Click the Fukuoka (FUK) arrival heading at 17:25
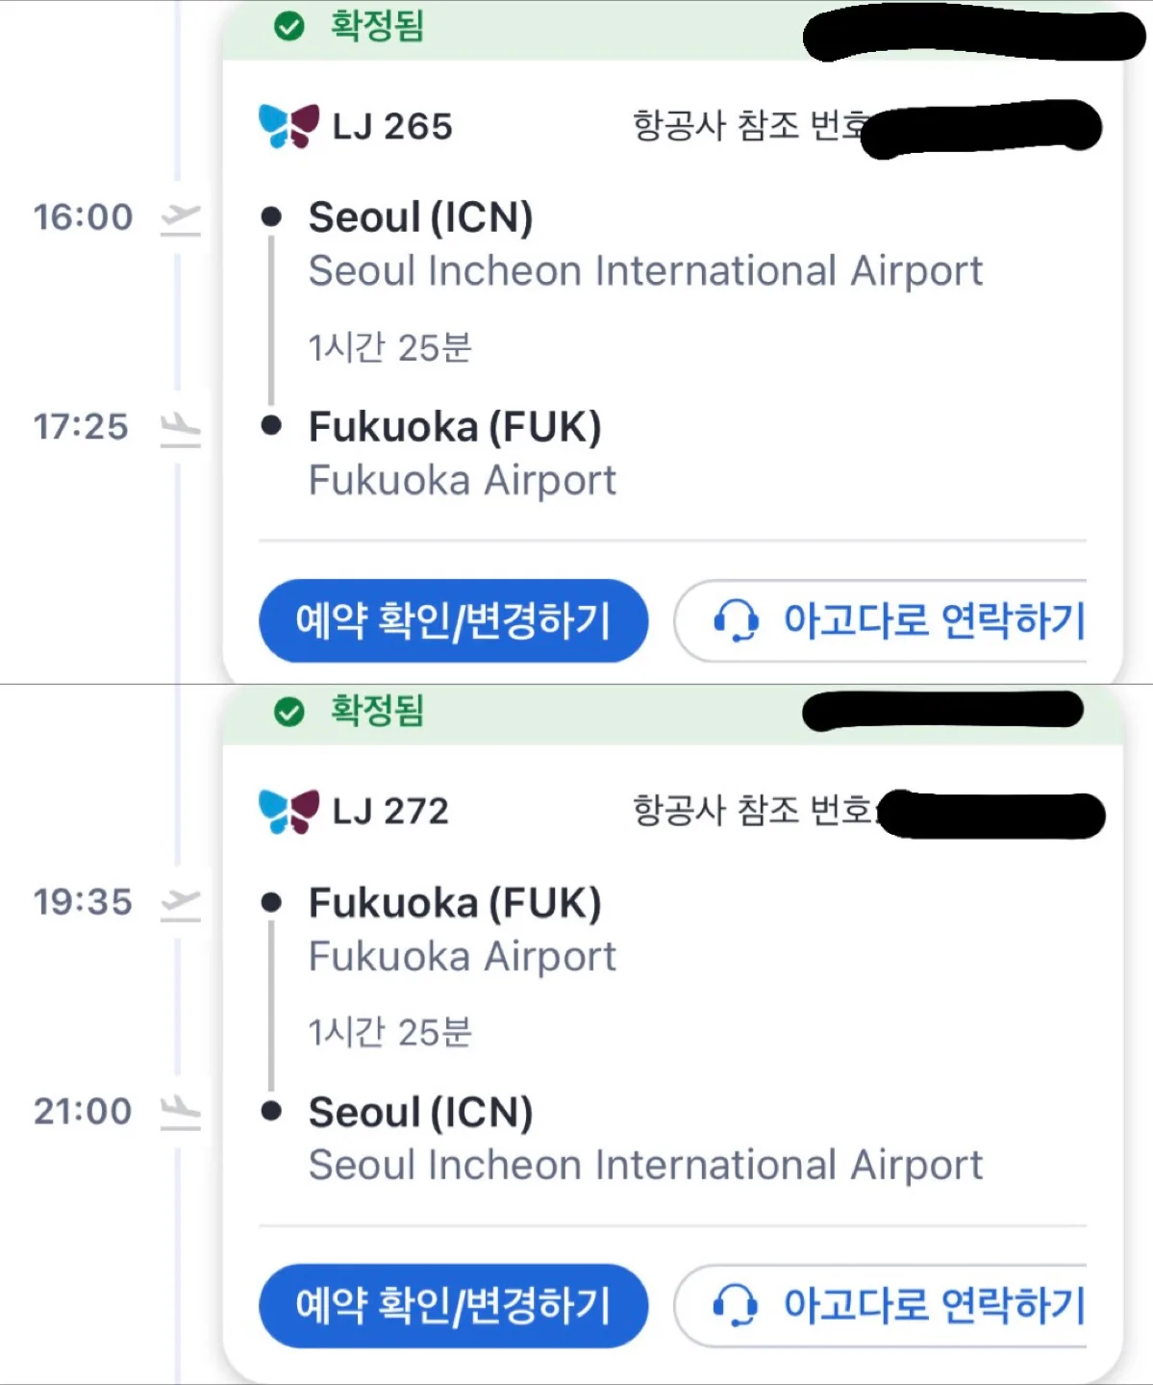This screenshot has width=1153, height=1385. [x=455, y=427]
